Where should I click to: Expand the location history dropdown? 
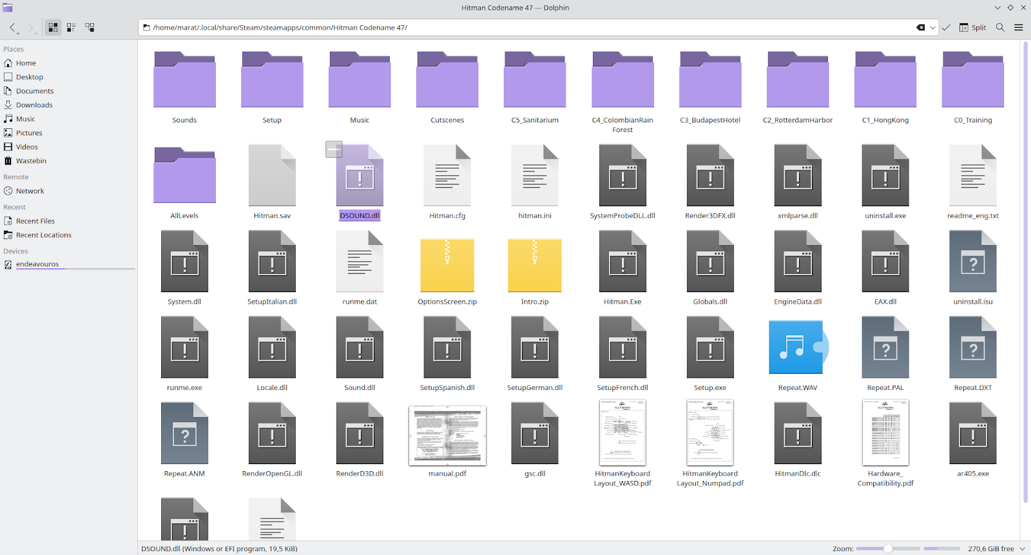click(x=932, y=28)
